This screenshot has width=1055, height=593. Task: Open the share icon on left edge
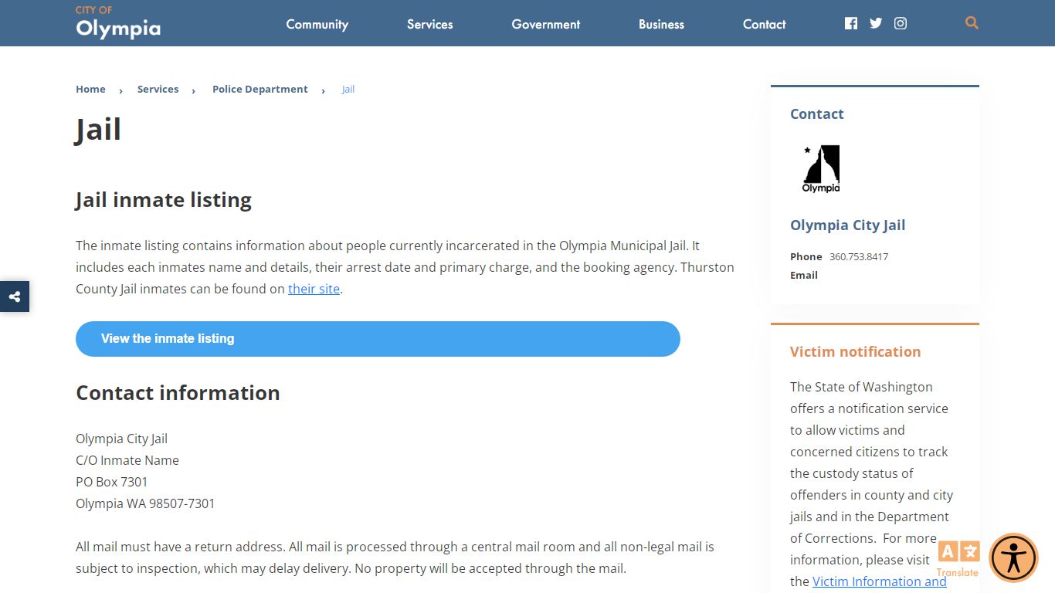tap(15, 296)
